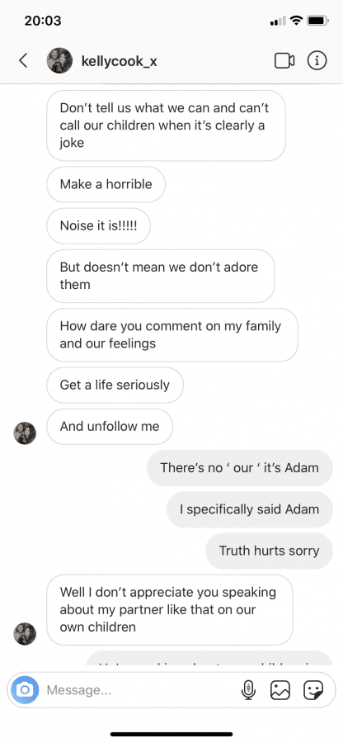343x743 pixels.
Task: Tap the 'Noise it is!!!!!' bubble
Action: coord(98,225)
